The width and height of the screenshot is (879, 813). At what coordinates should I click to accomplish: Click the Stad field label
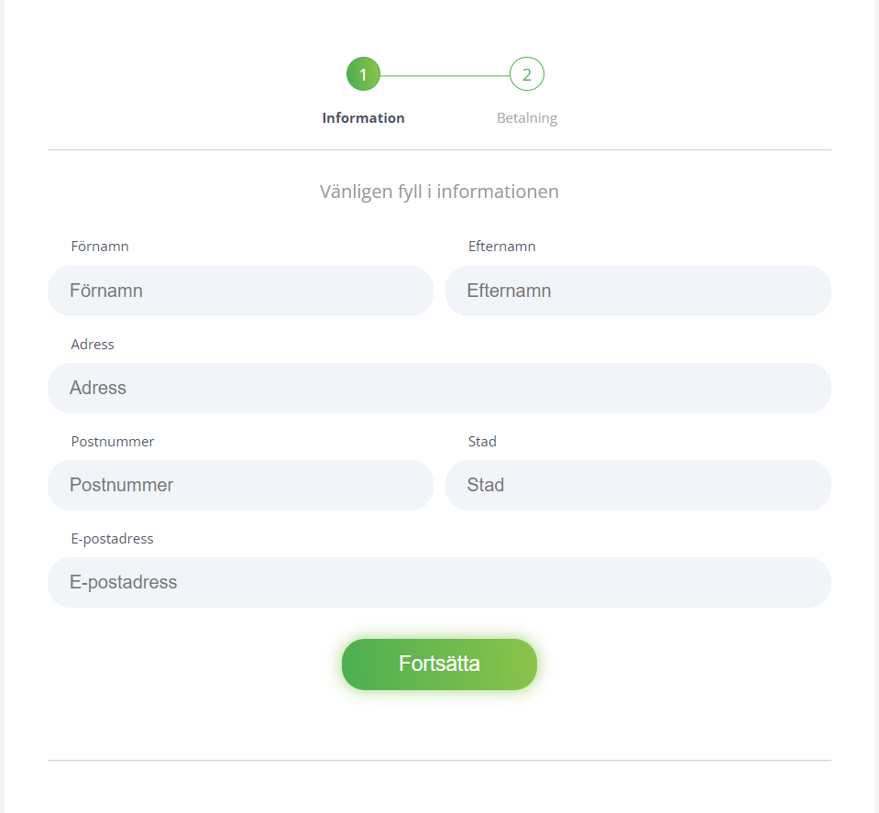point(482,441)
